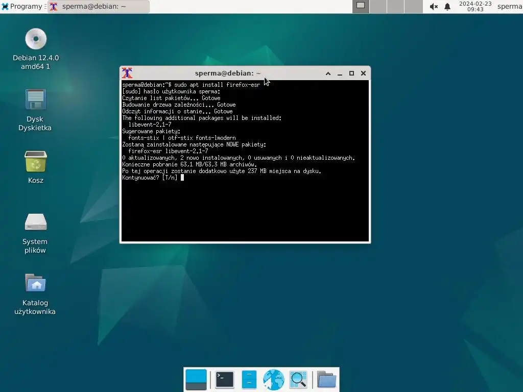The height and width of the screenshot is (392, 523).
Task: Launch the terminal emulator from the dock
Action: (x=225, y=379)
